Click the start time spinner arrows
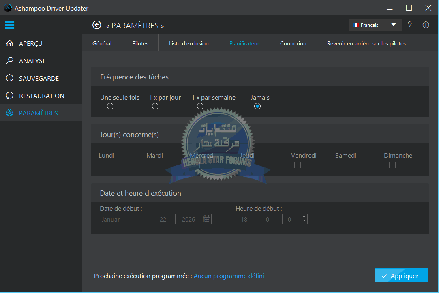 [304, 219]
